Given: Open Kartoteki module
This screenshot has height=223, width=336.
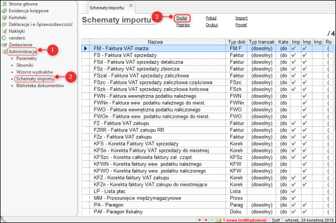Looking at the screenshot, I should coord(18,18).
